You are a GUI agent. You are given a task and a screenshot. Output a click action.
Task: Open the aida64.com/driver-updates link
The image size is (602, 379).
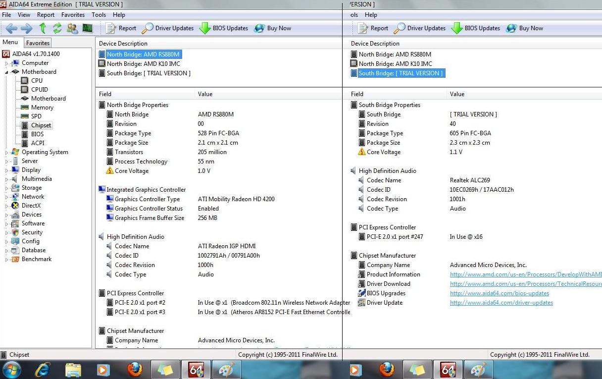point(501,303)
